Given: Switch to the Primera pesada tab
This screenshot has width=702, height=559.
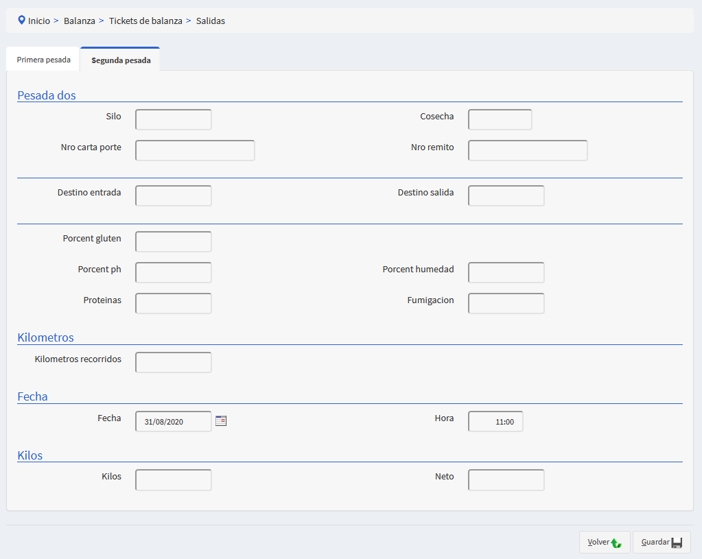Looking at the screenshot, I should [x=44, y=60].
